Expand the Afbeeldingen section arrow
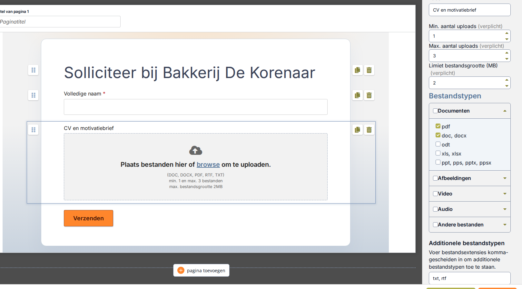522x289 pixels. [x=505, y=178]
